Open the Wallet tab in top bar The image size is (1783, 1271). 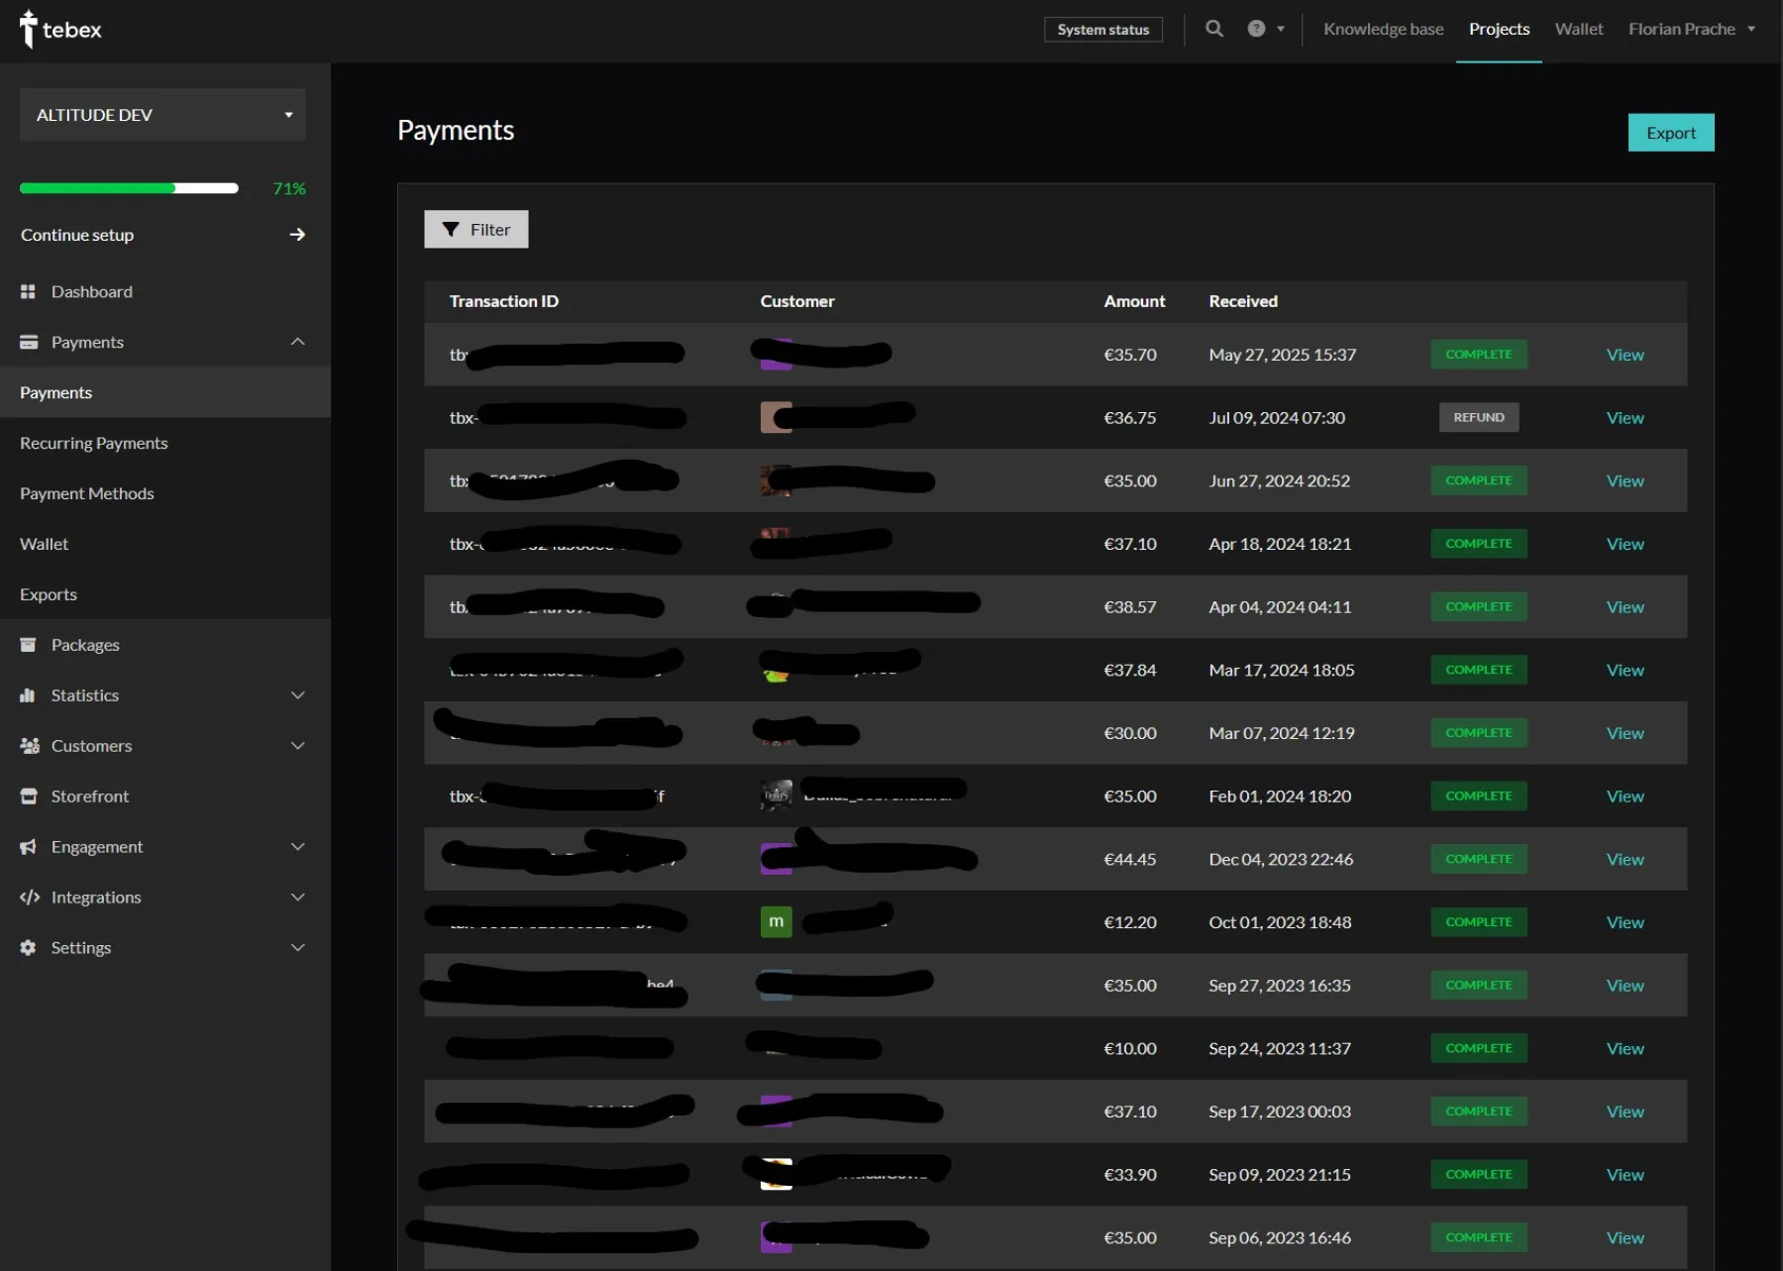click(1579, 29)
